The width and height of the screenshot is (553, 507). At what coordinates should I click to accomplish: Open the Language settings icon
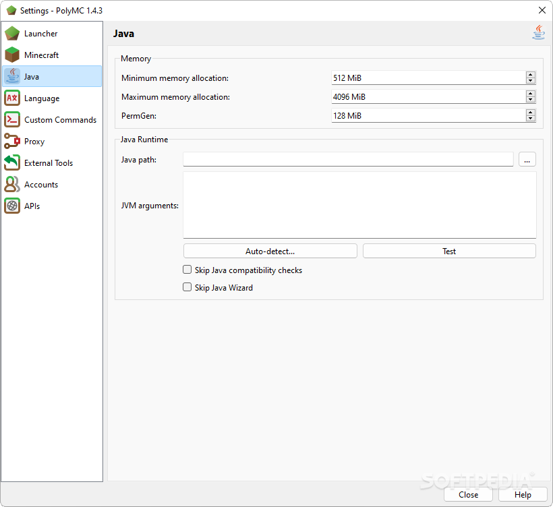coord(12,98)
